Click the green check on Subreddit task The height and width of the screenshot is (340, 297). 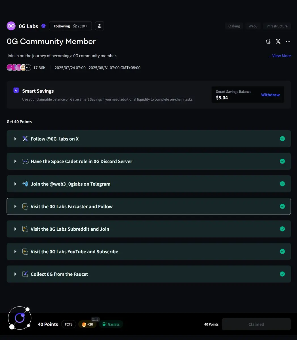point(282,229)
